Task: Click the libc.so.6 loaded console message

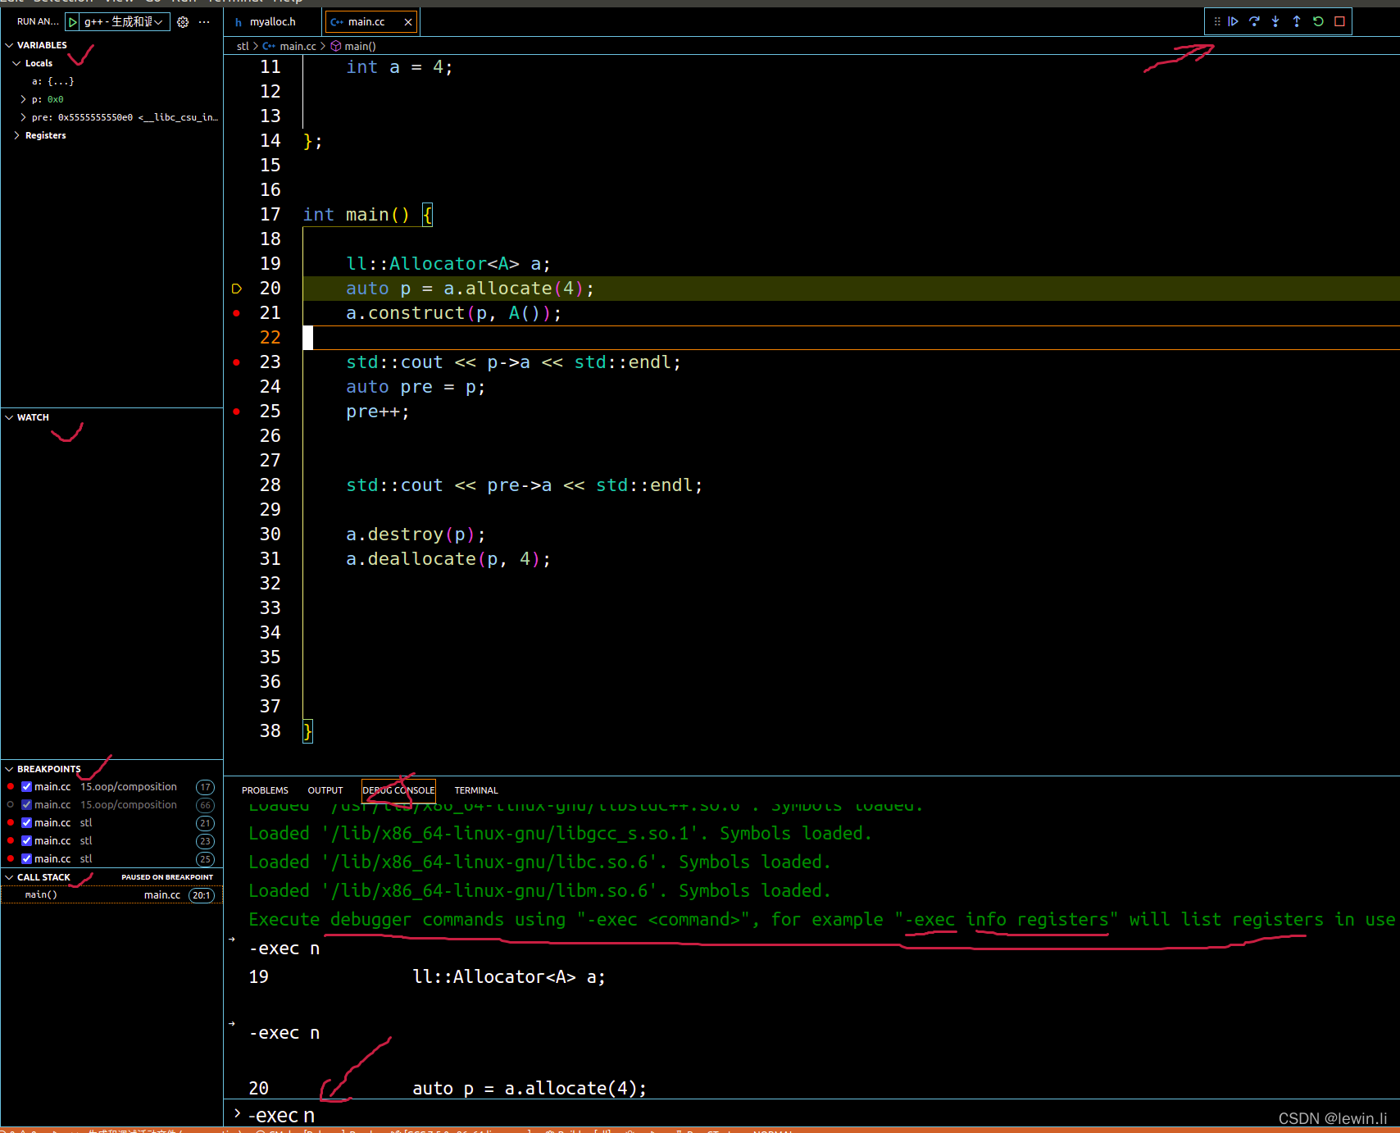Action: (x=539, y=862)
